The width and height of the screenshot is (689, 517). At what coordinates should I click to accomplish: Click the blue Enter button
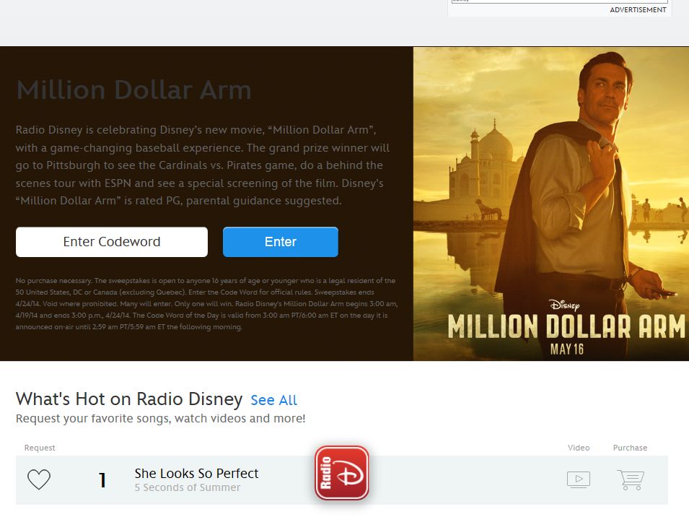point(281,242)
